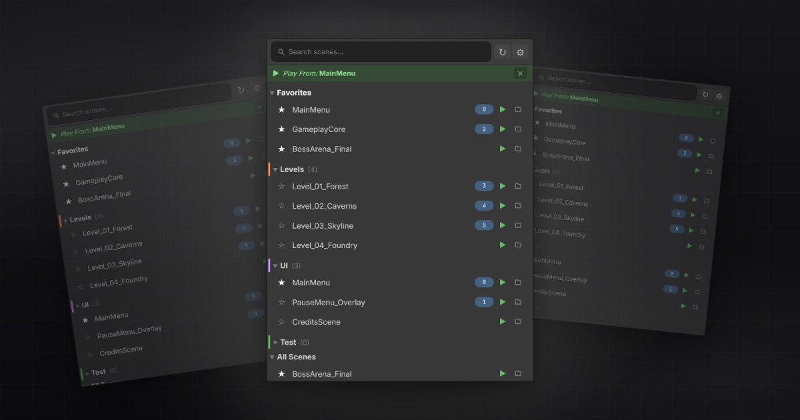
Task: Toggle star on All Scenes BossArena_Final
Action: (281, 373)
